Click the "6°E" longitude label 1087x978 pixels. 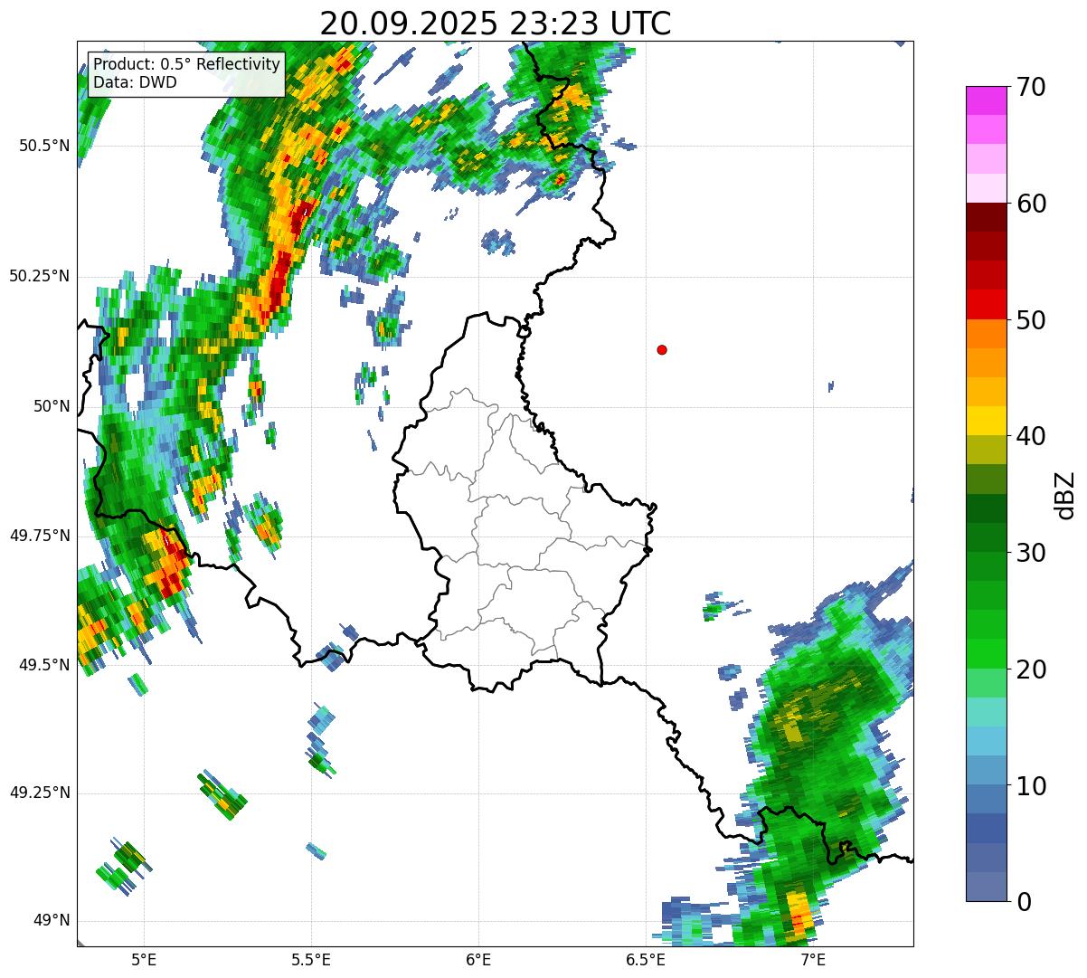tap(478, 960)
